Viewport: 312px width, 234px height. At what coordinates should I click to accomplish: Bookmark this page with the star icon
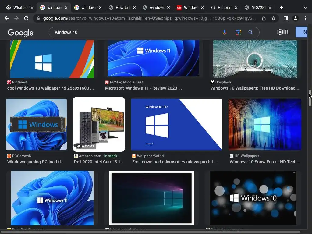coord(274,18)
